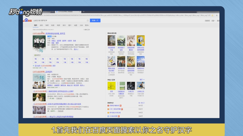Switch to the 地图 tab
This screenshot has height=136, width=243.
click(75, 25)
